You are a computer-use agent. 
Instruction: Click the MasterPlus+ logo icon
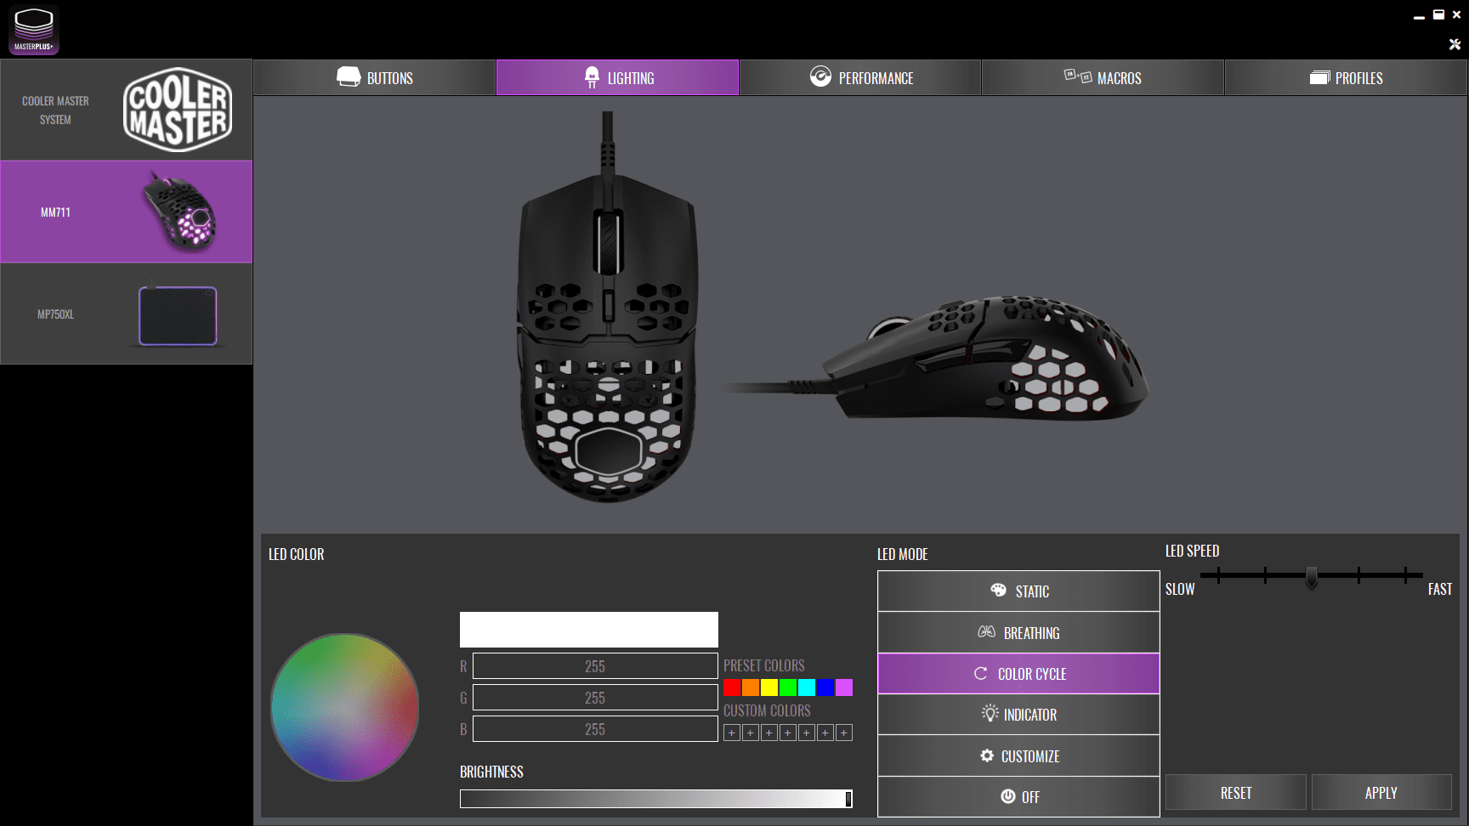(34, 30)
